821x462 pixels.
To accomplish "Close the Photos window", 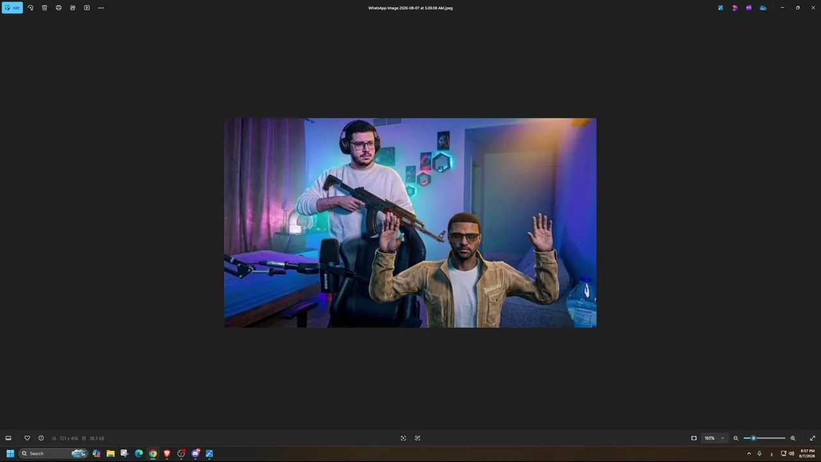I will point(813,8).
